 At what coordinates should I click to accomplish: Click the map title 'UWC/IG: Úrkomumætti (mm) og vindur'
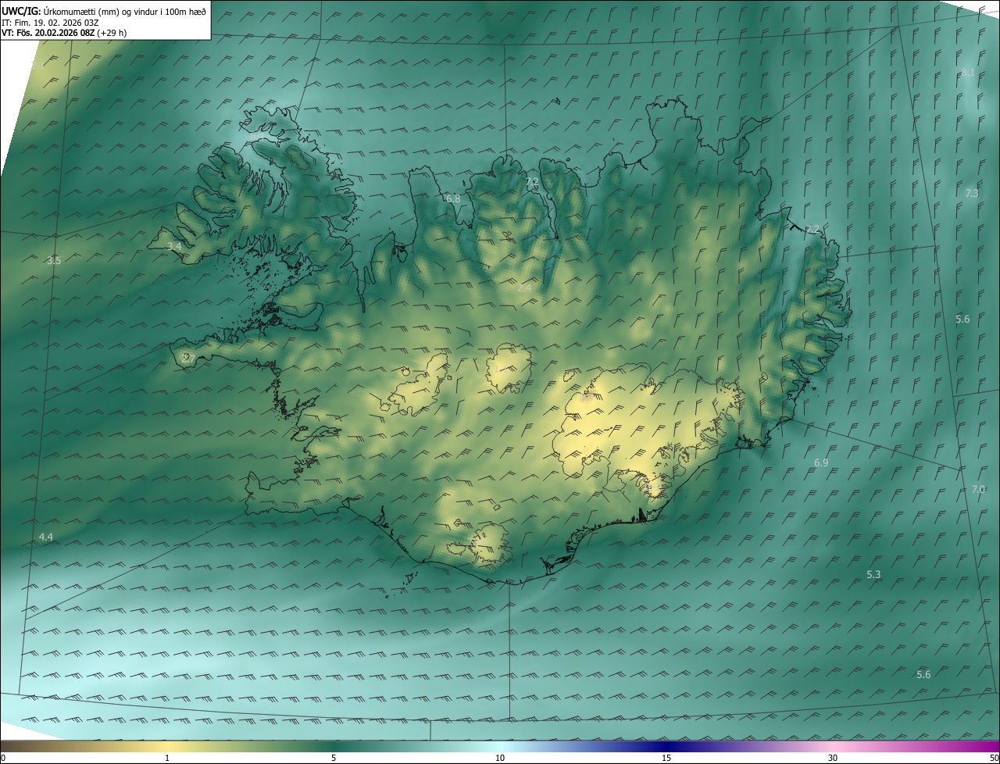(104, 11)
